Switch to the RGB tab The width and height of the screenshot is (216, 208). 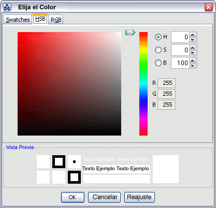[56, 20]
